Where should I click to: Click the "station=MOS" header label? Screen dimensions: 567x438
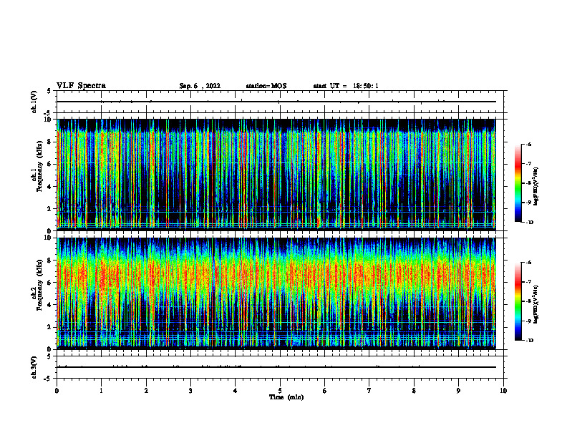pyautogui.click(x=266, y=86)
